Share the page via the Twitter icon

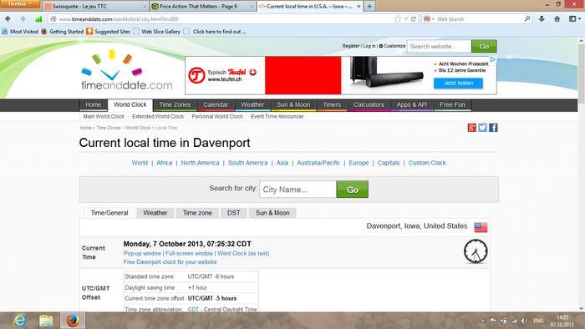point(482,128)
